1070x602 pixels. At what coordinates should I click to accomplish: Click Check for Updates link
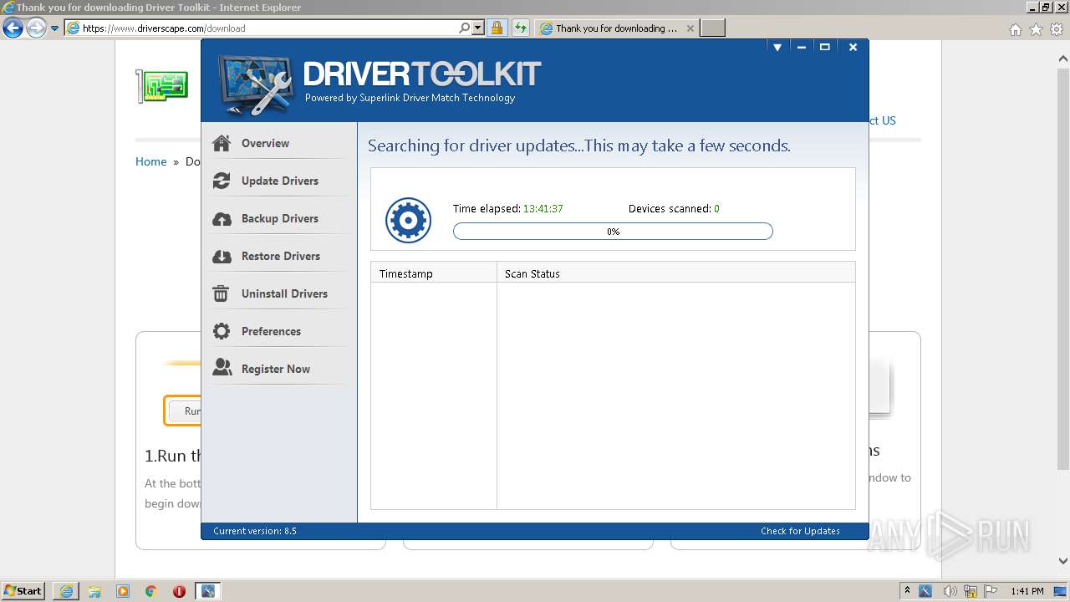(x=800, y=531)
